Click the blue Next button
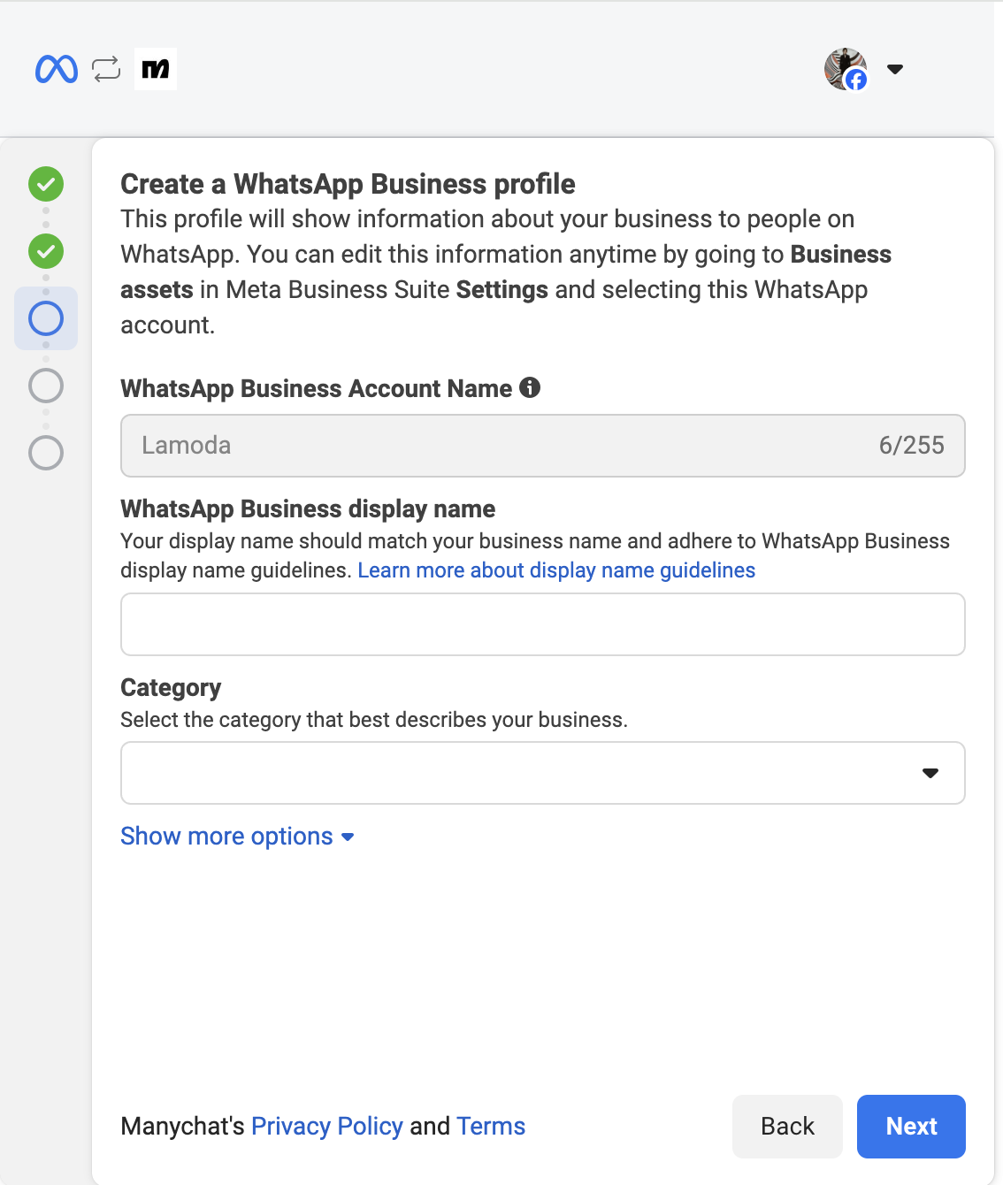 [911, 1127]
